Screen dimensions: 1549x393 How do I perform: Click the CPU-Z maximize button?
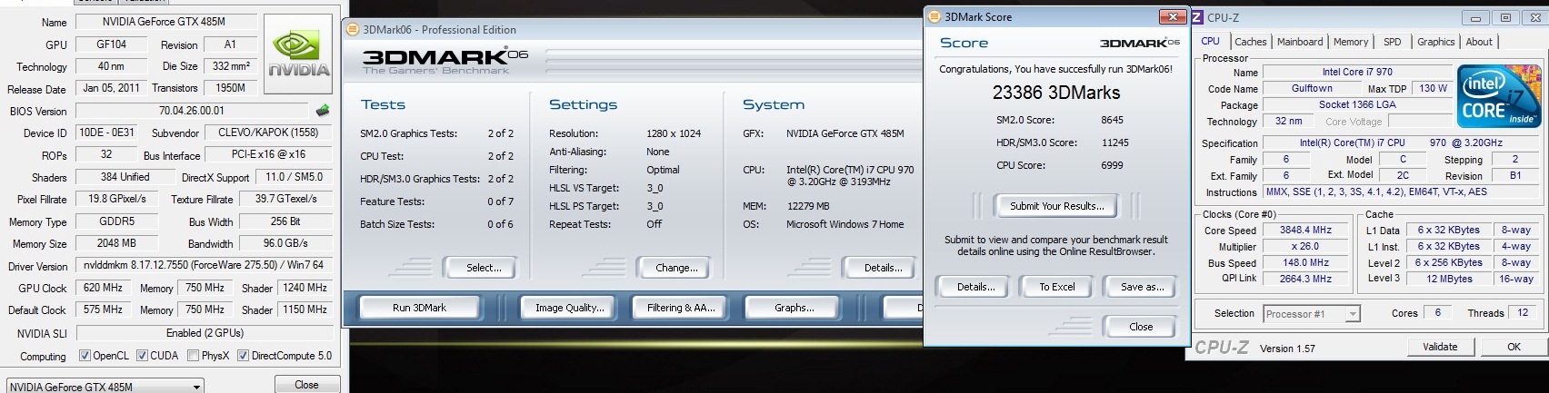point(1505,17)
